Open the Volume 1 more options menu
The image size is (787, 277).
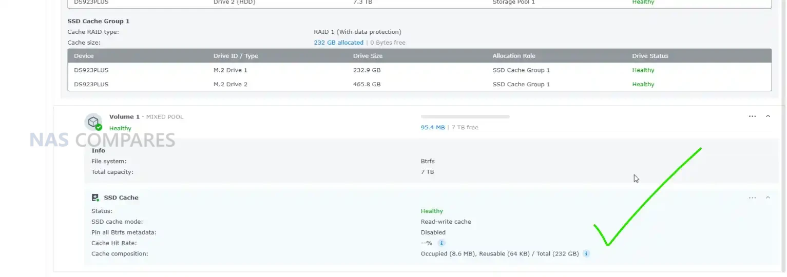(752, 116)
